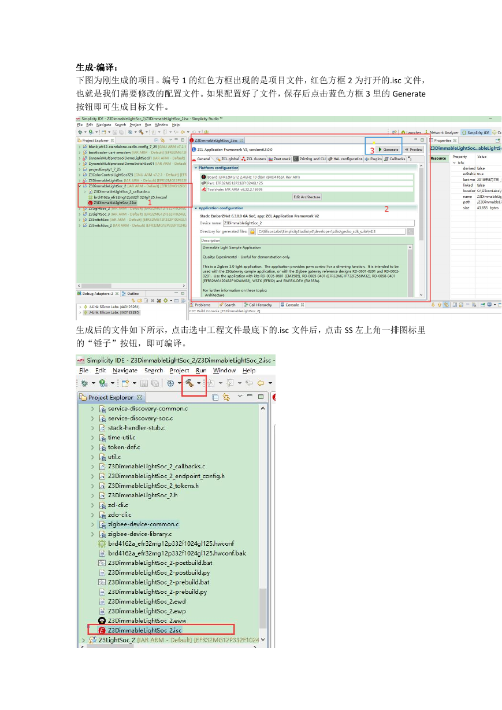Open the Call Hierarchy tab
502x710 pixels.
[x=258, y=305]
